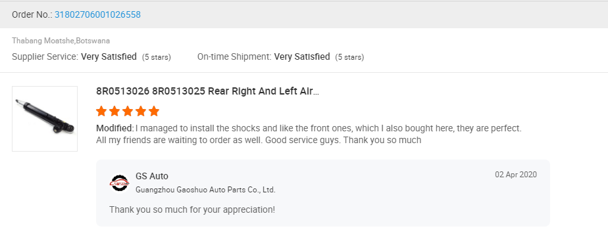Click the '(5 stars)' text beside On-time Shipment
The height and width of the screenshot is (239, 608).
tap(349, 57)
